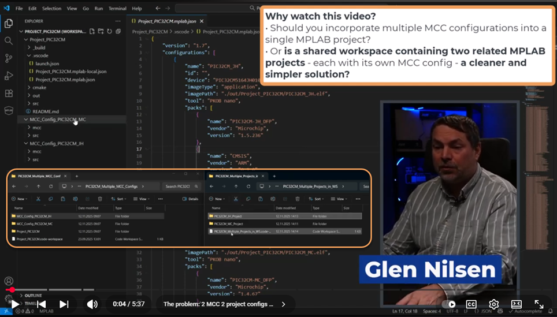Open the Extensions view icon
This screenshot has width=557, height=317.
pyautogui.click(x=9, y=93)
